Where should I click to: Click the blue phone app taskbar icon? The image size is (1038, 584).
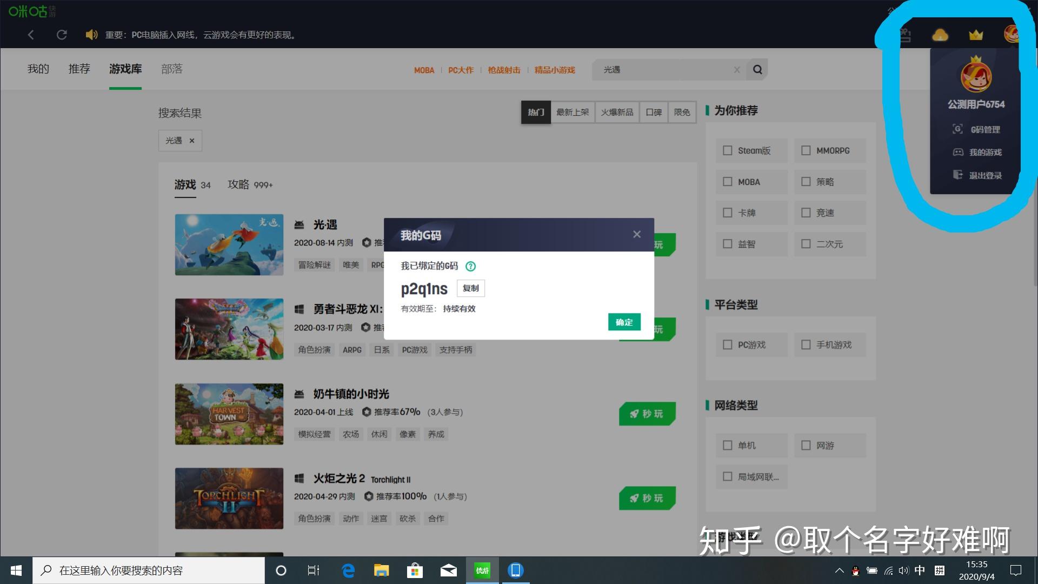515,570
